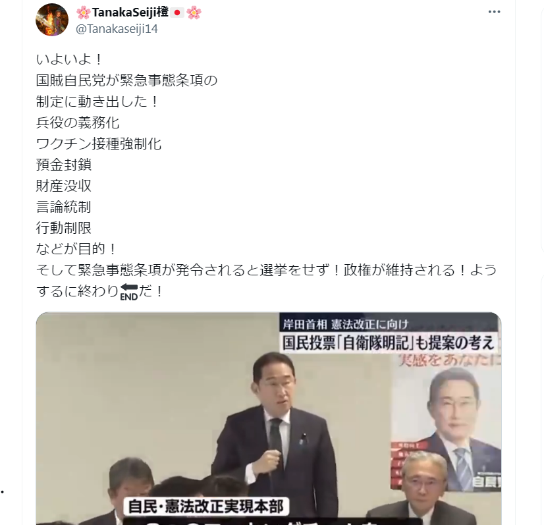
Task: Click the tweet line 財産没収
Action: [64, 186]
